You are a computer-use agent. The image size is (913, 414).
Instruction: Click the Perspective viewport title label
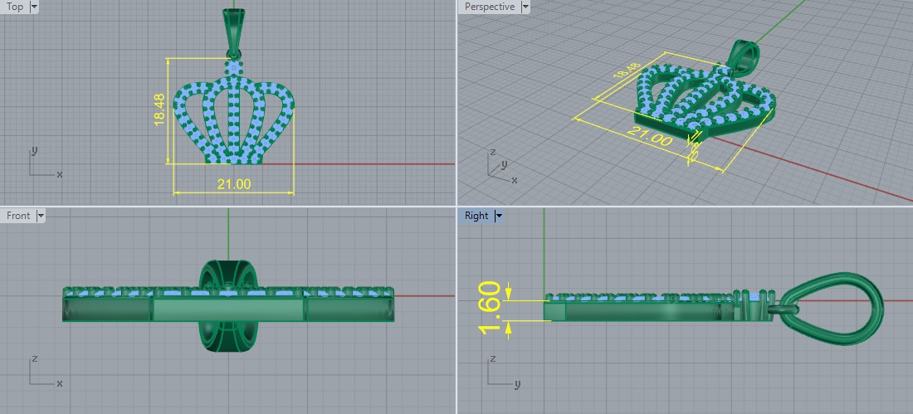pos(490,7)
